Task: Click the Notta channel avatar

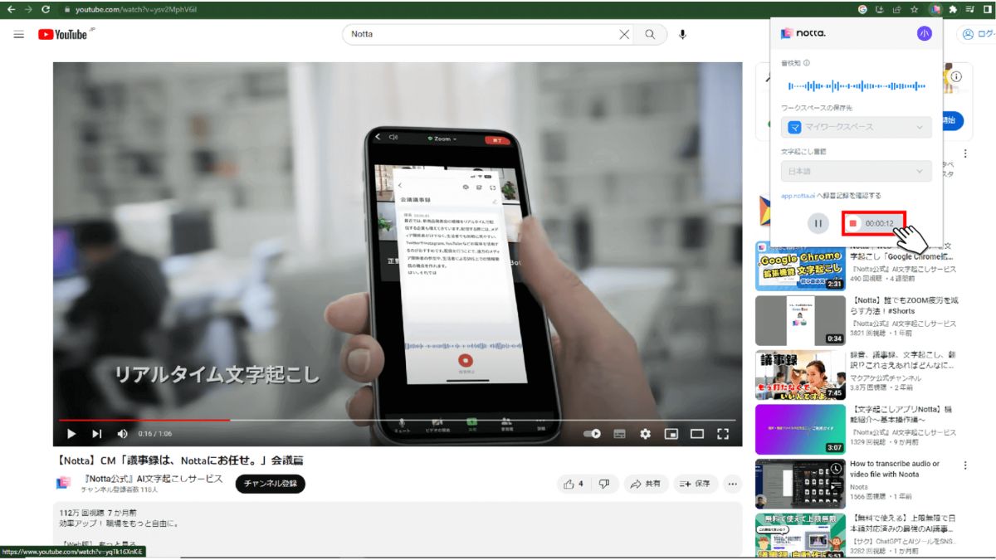Action: tap(64, 483)
